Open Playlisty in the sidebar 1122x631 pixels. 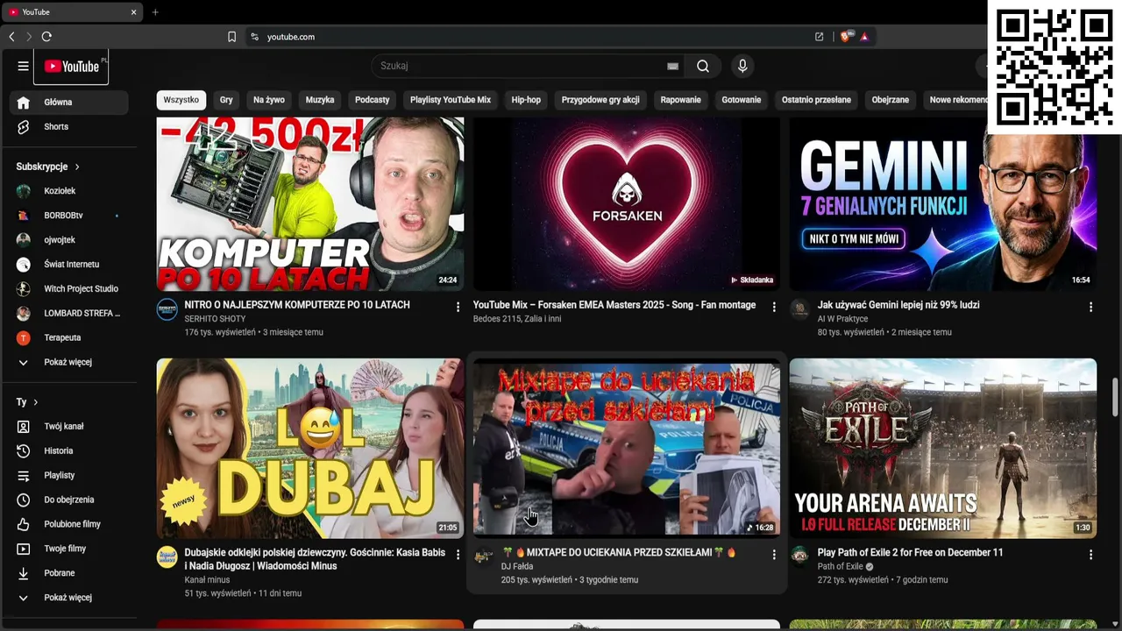(69, 475)
